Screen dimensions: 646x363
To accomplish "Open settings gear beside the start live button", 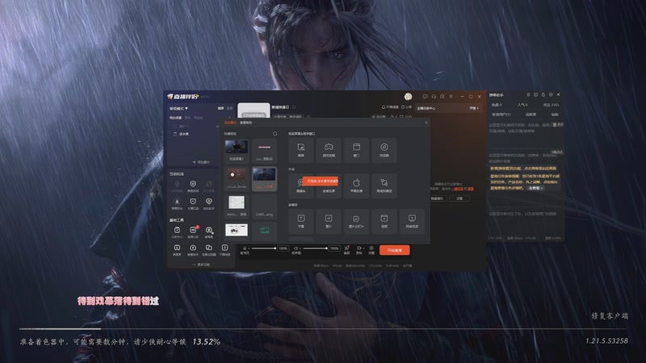I will click(371, 250).
